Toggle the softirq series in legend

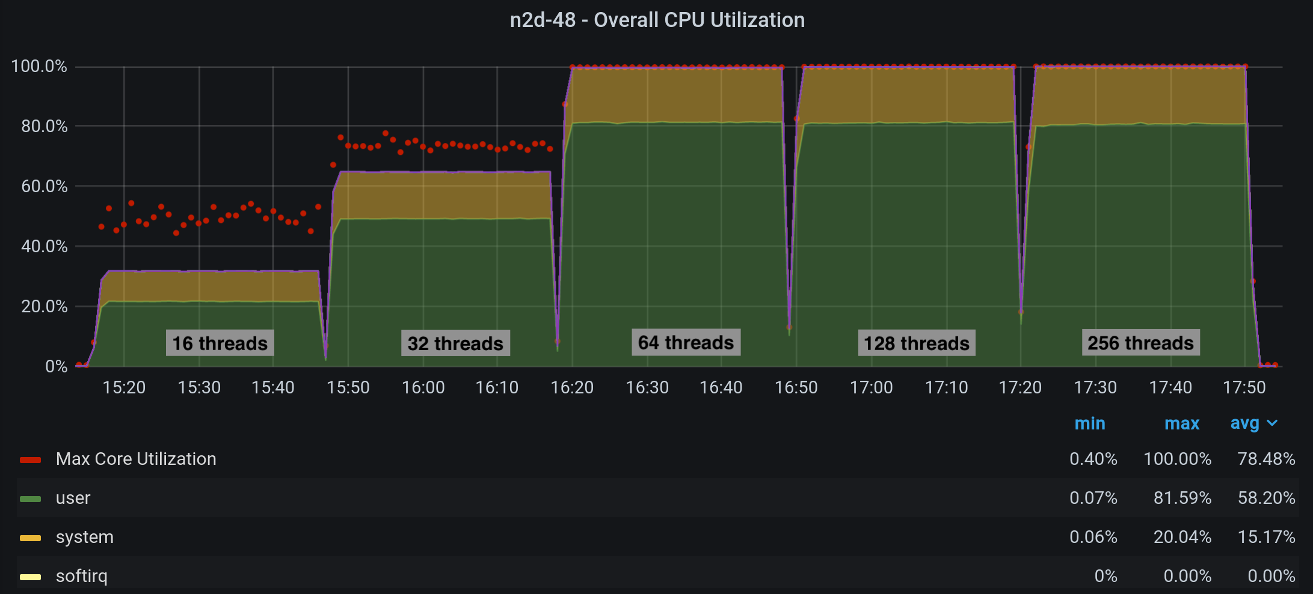point(81,576)
